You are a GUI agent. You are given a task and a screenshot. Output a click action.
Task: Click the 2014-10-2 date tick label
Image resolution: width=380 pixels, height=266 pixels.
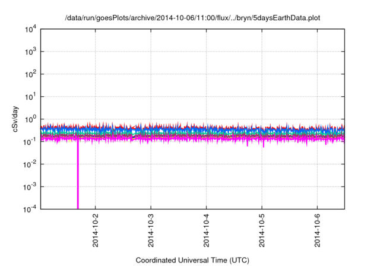pyautogui.click(x=96, y=230)
